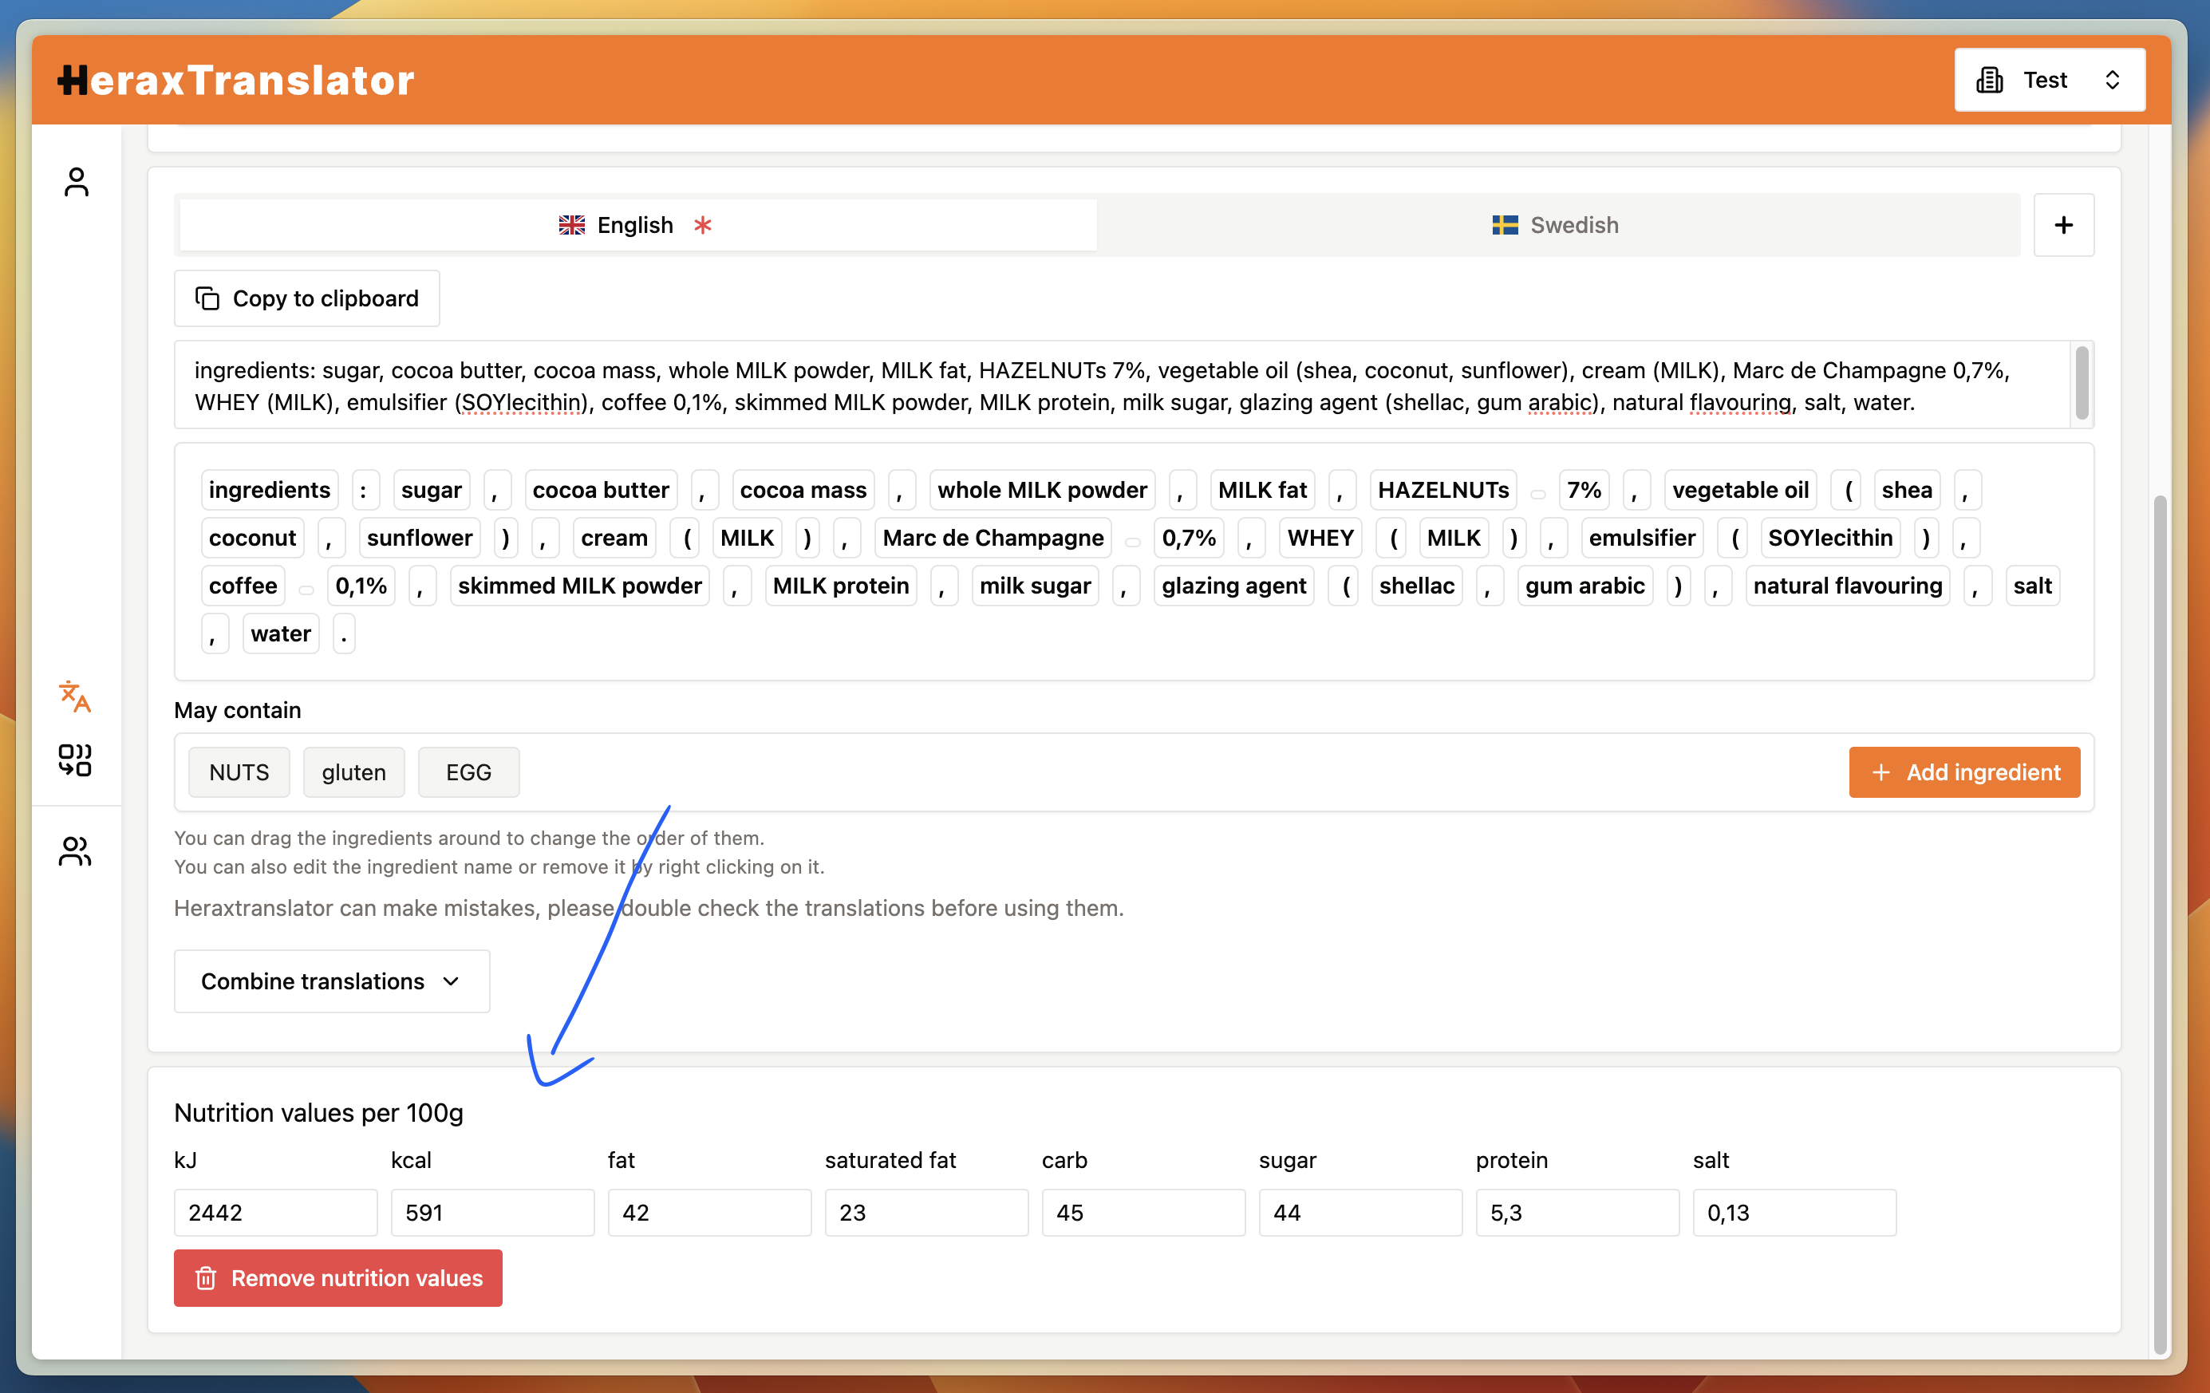Viewport: 2210px width, 1393px height.
Task: Click the kcal input field
Action: pos(492,1213)
